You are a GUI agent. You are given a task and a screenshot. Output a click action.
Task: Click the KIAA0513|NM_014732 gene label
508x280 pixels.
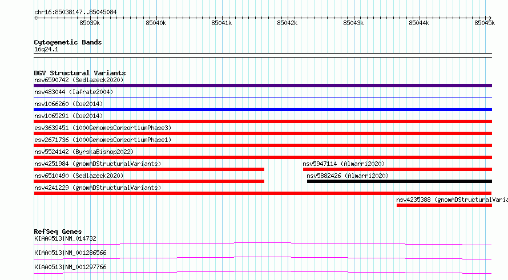coord(65,238)
